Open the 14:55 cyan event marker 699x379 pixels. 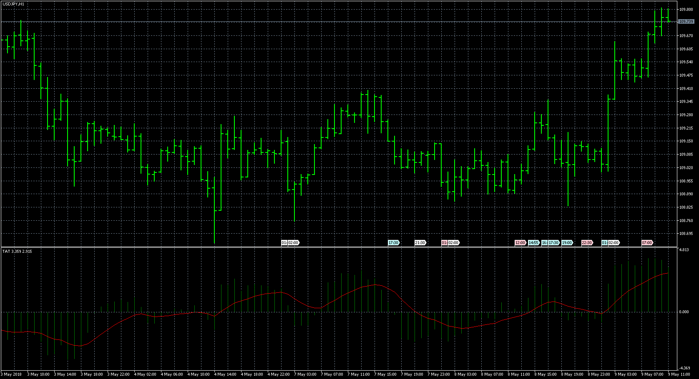pyautogui.click(x=533, y=243)
